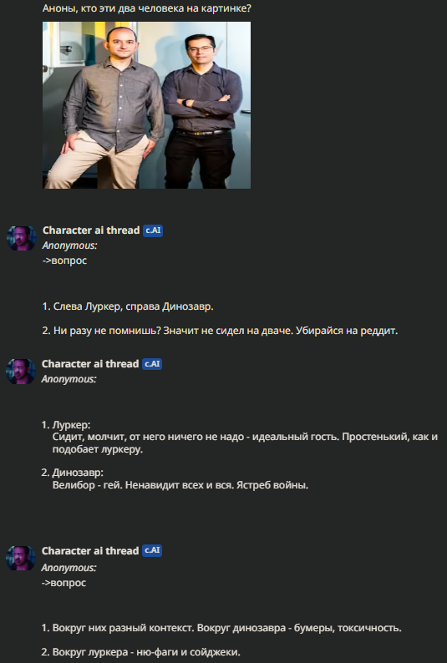Click the line 'Слева Луркер, справа Динозавр'

click(x=133, y=306)
